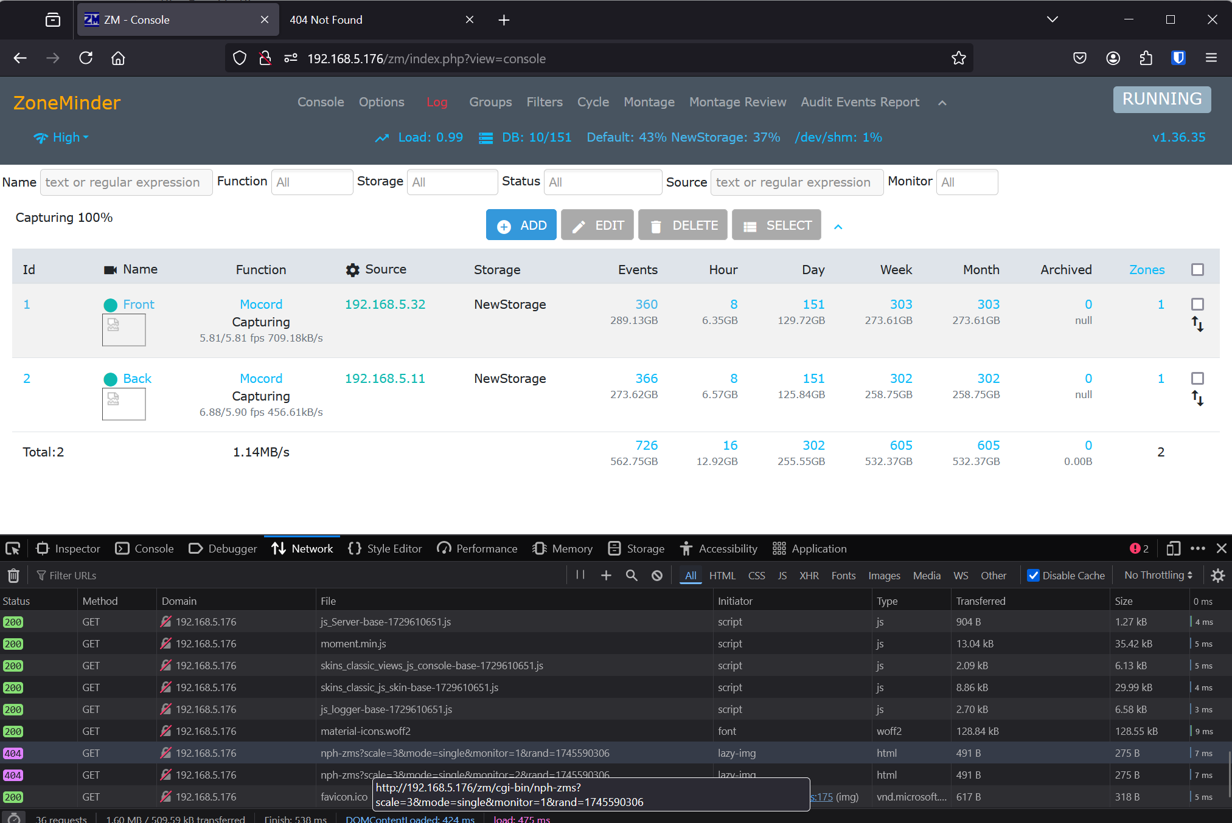1232x823 pixels.
Task: Open Firefox application menu
Action: point(1211,58)
